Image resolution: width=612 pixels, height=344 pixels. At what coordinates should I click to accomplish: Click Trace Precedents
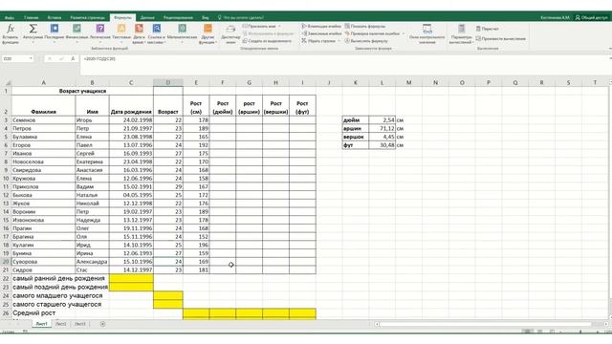point(321,26)
